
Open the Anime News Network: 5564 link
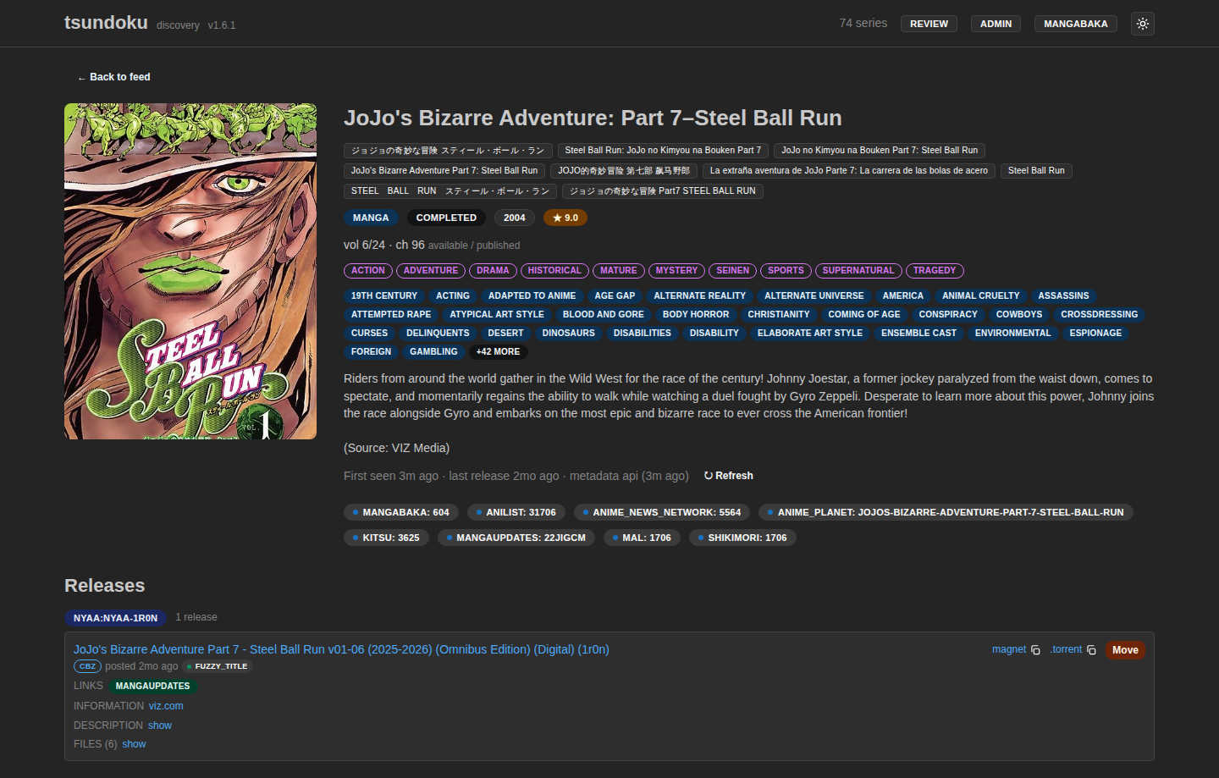tap(662, 512)
